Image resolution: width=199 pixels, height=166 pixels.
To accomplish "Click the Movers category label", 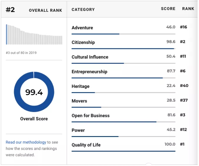I will pyautogui.click(x=79, y=101).
